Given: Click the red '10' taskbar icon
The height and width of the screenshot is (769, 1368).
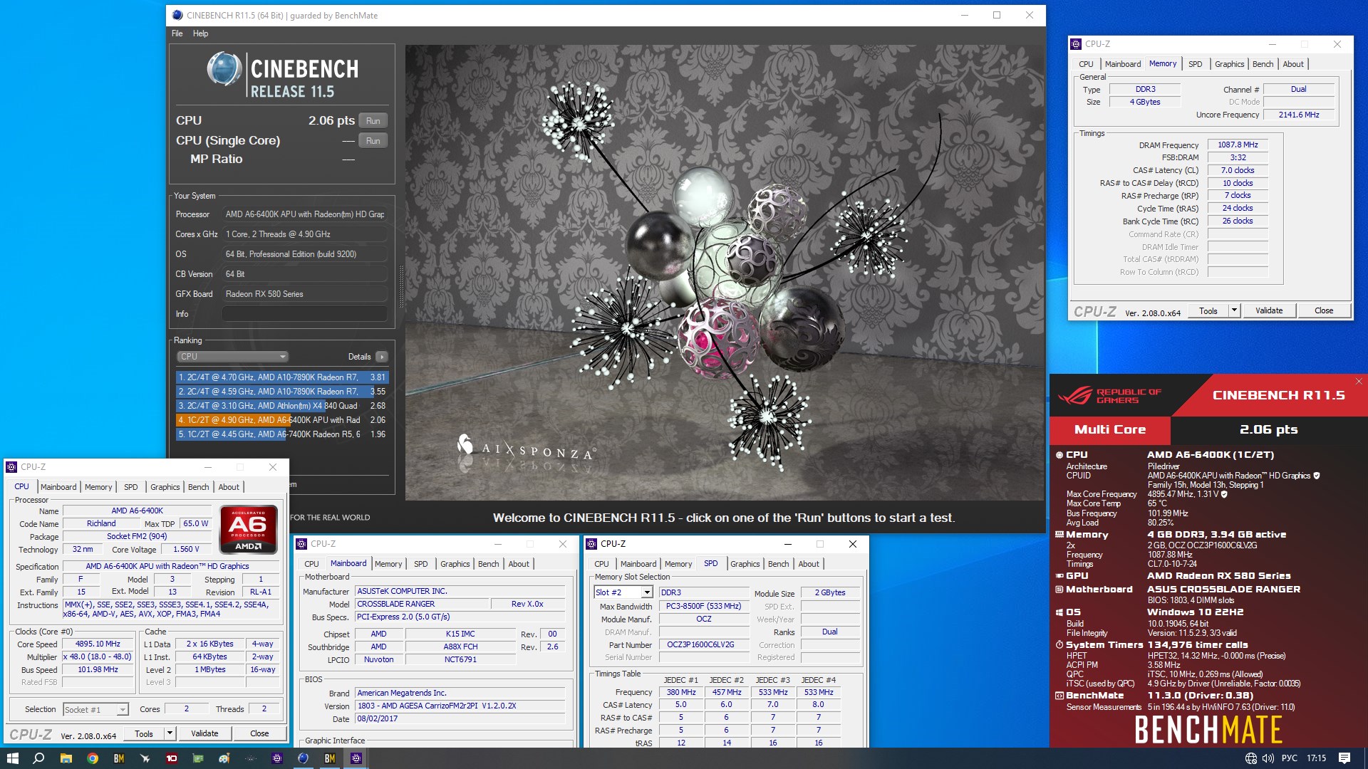Looking at the screenshot, I should point(172,758).
